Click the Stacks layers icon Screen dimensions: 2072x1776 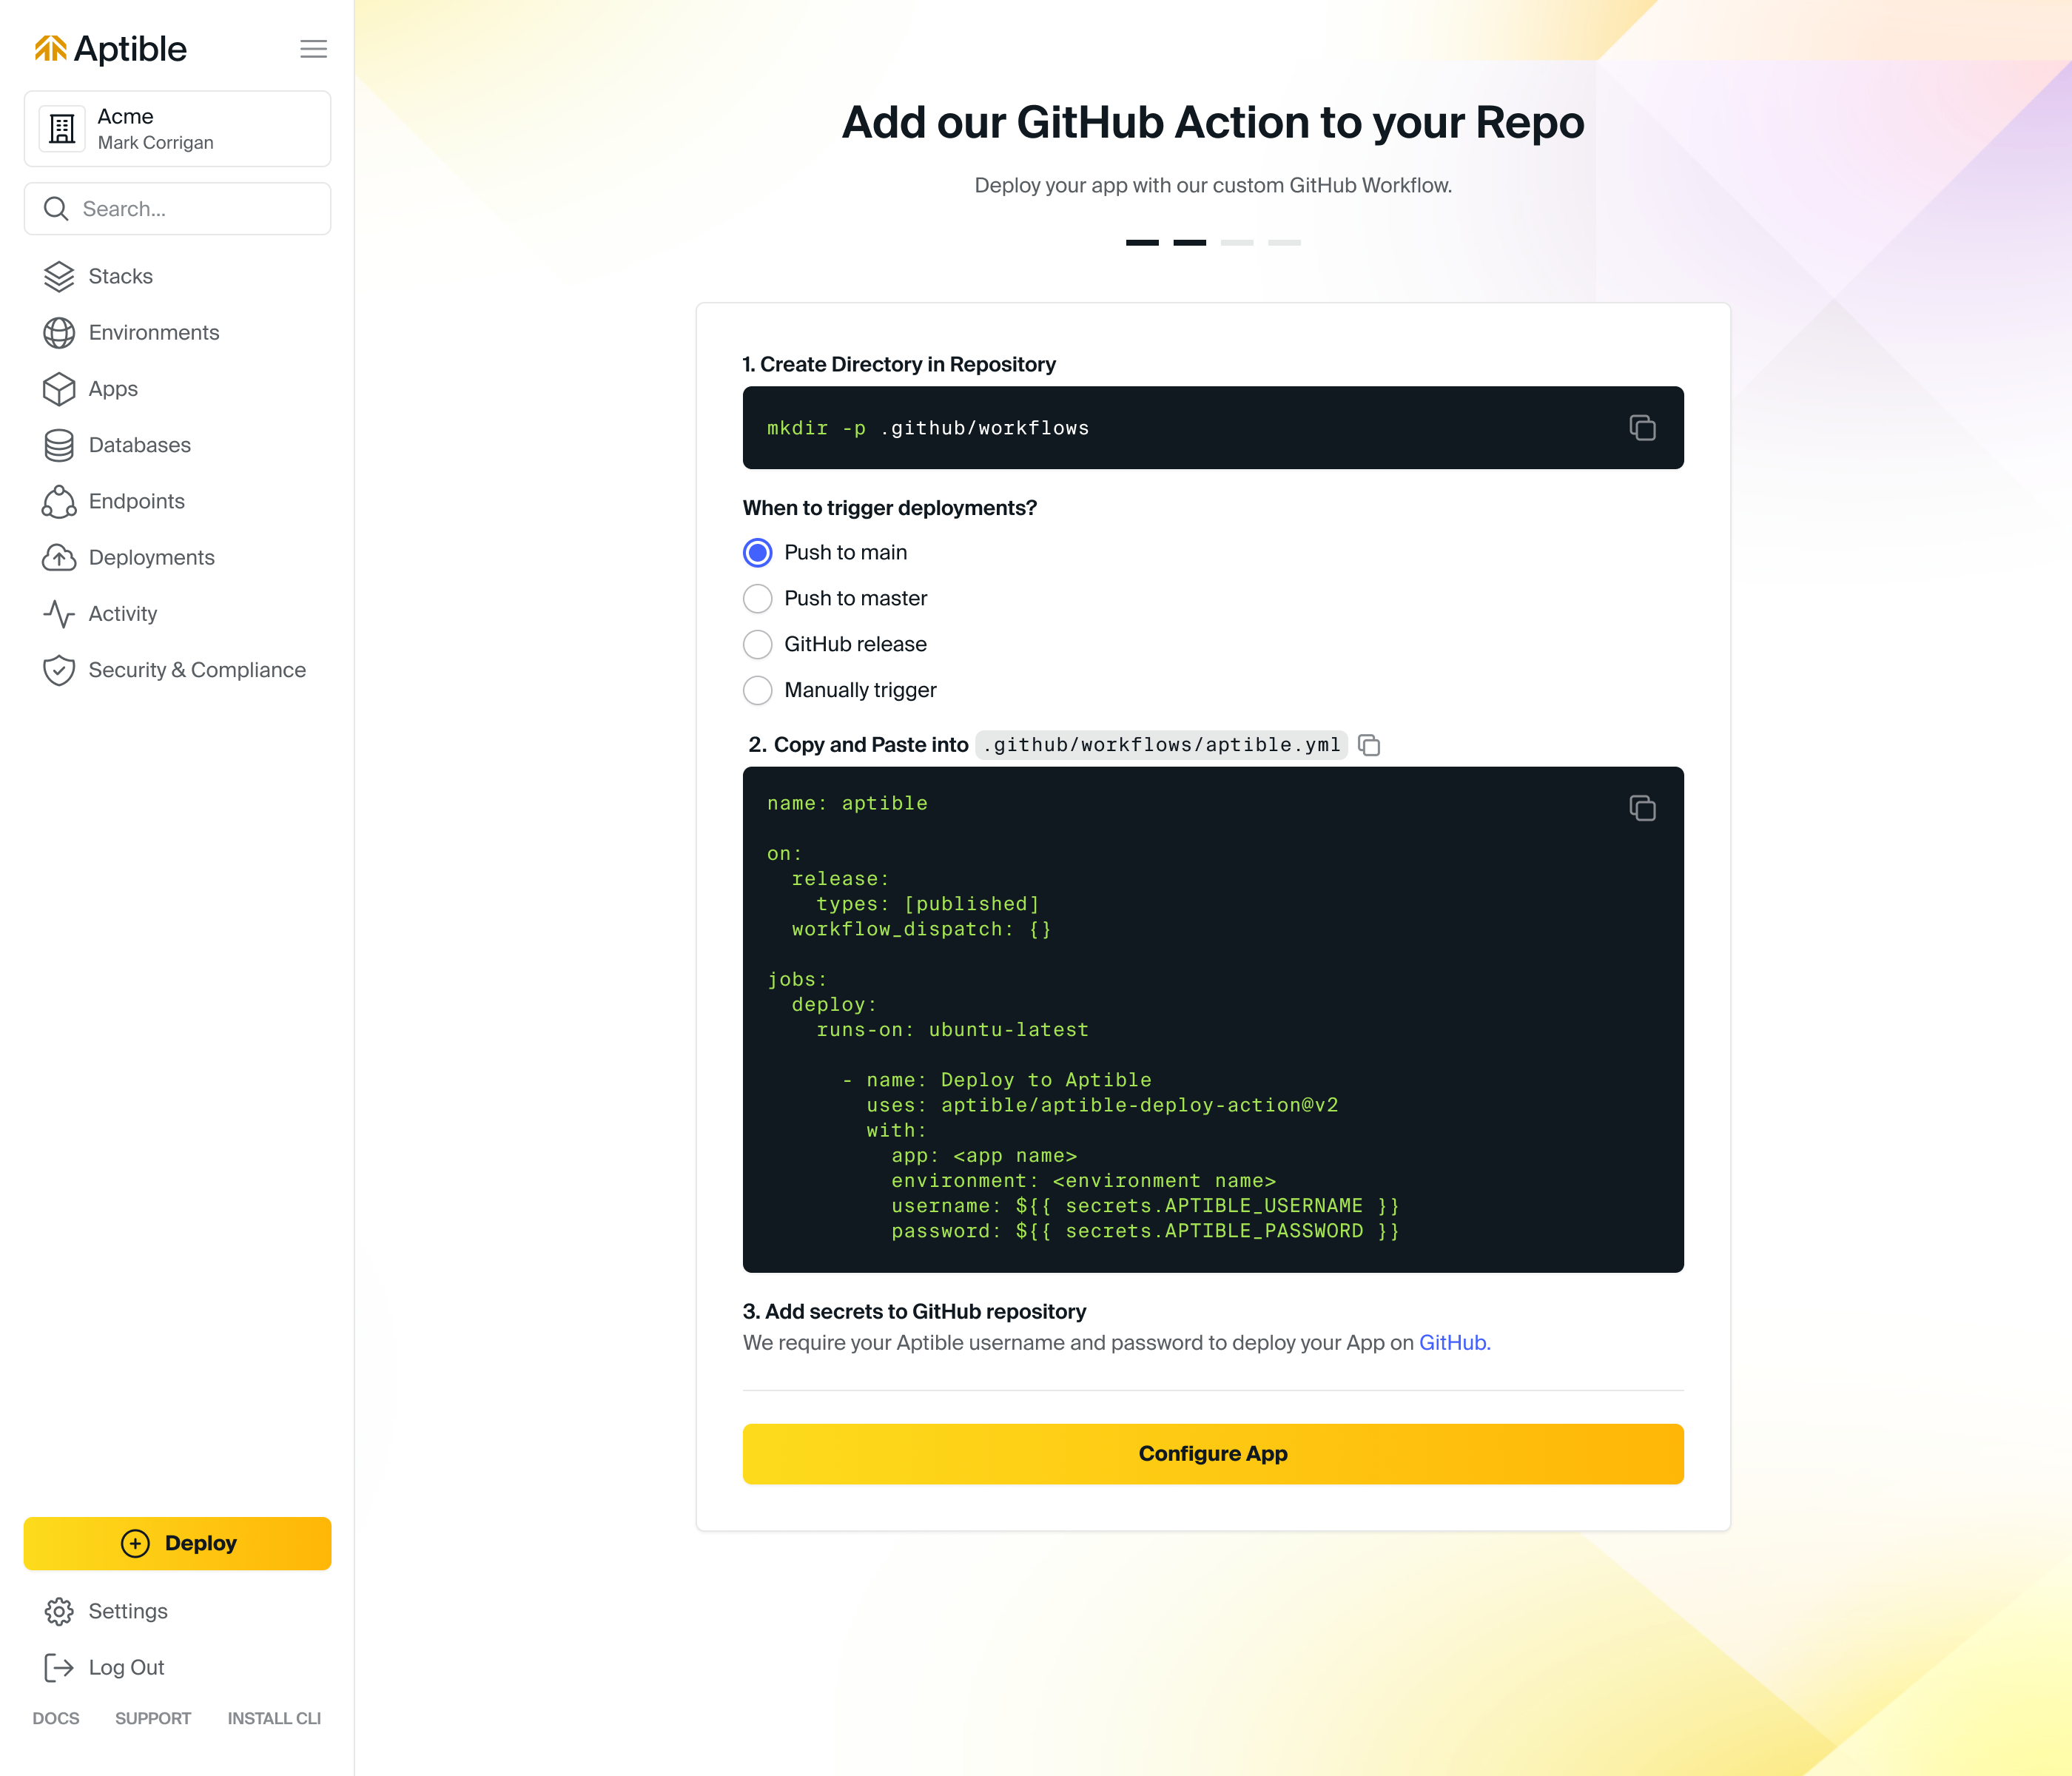(59, 276)
